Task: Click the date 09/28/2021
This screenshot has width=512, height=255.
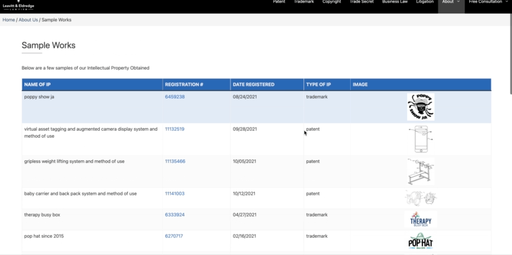Action: pyautogui.click(x=244, y=129)
